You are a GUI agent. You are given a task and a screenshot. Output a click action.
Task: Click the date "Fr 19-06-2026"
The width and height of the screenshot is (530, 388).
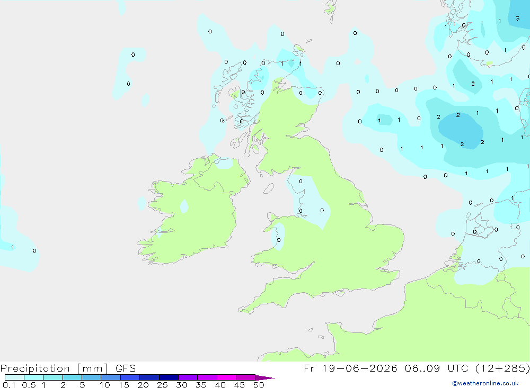pos(350,368)
